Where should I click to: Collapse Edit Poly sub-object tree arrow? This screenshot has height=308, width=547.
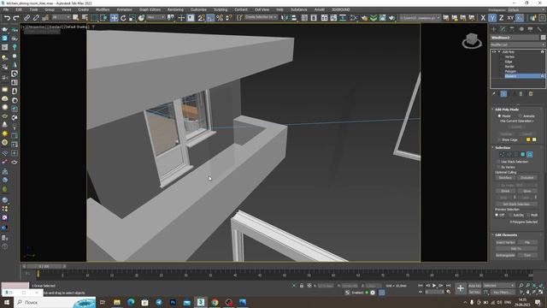click(499, 51)
